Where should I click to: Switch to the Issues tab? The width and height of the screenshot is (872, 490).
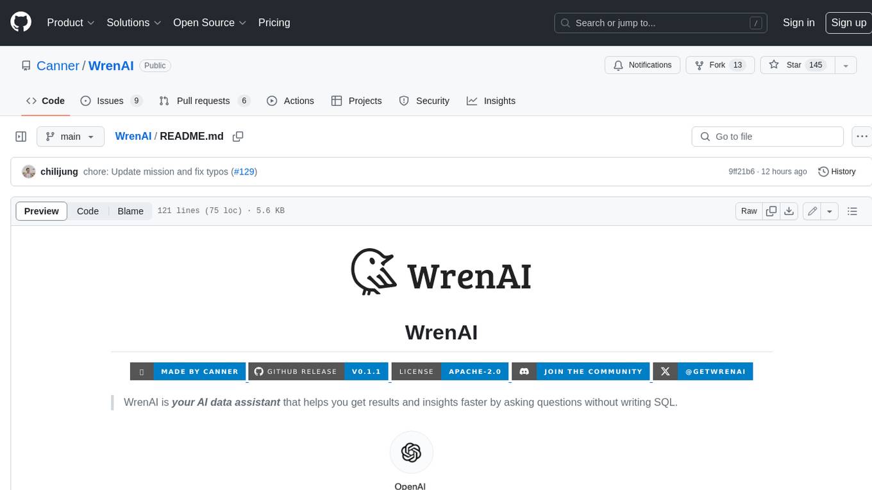111,101
